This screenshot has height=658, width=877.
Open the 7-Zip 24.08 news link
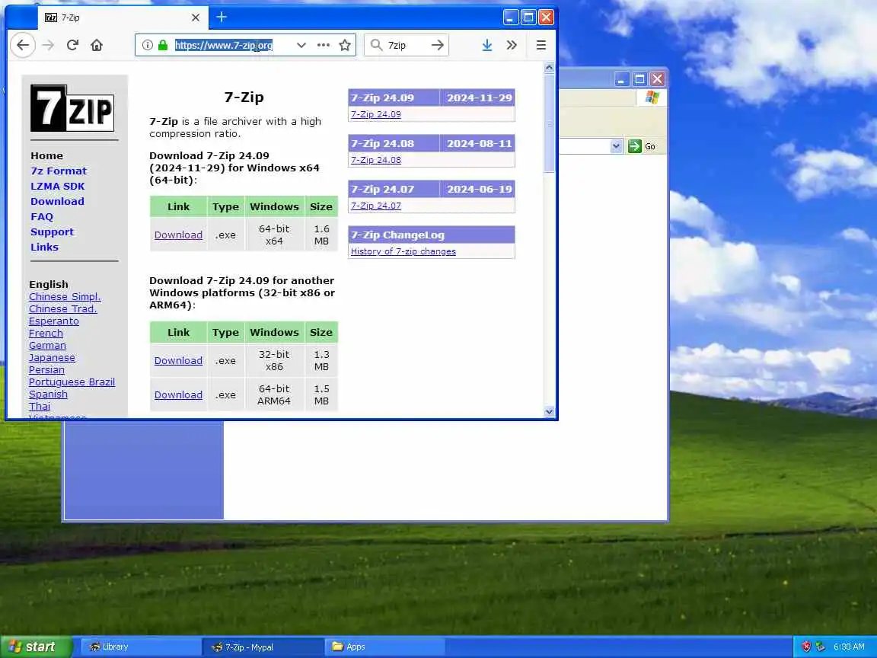376,160
